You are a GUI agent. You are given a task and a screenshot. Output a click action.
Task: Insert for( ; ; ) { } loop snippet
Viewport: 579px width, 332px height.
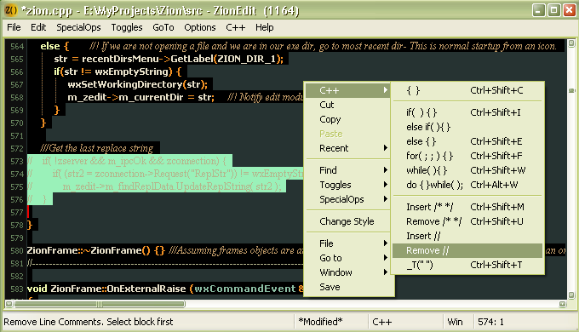[x=467, y=156]
